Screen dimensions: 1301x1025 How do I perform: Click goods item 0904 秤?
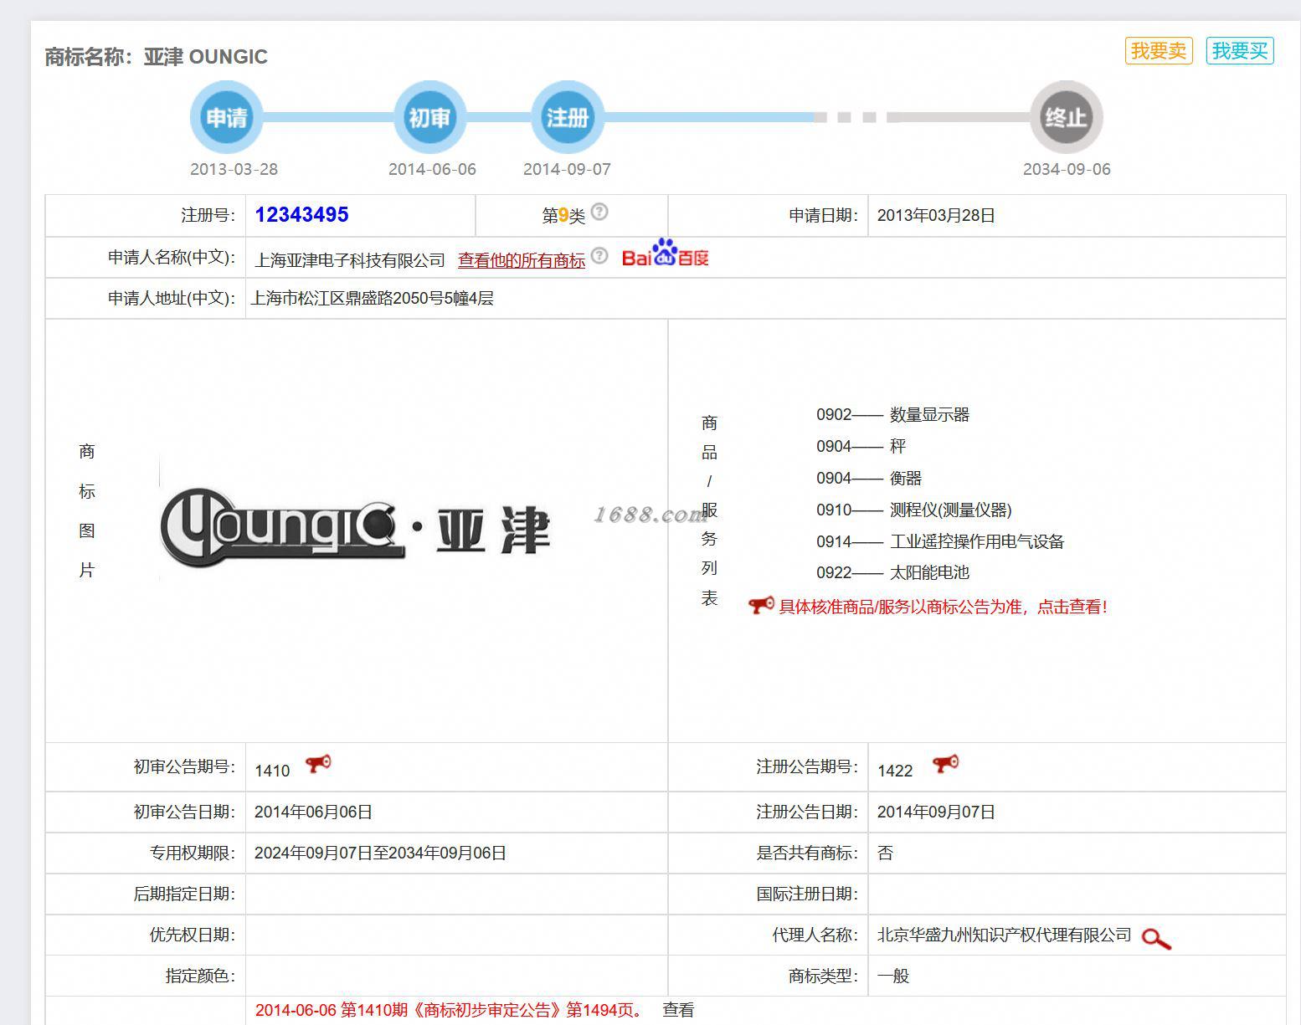[861, 446]
